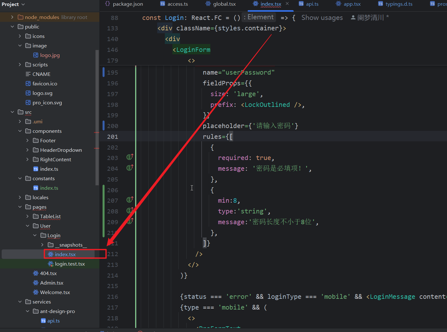Expand the HeaderDropdown folder
The image size is (447, 332).
point(28,150)
